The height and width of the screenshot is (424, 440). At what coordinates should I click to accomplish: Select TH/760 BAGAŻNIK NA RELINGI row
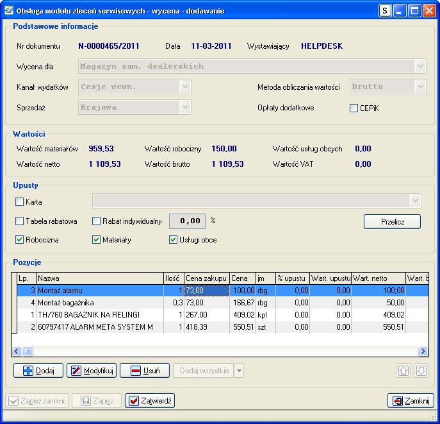(x=223, y=315)
